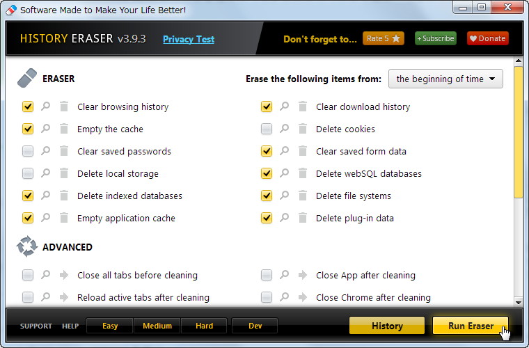
Task: Open the Privacy Test link
Action: click(x=189, y=39)
